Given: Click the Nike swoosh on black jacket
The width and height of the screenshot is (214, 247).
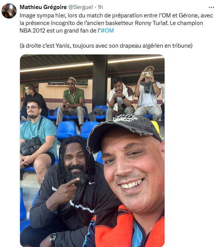Looking at the screenshot, I should coord(92,183).
